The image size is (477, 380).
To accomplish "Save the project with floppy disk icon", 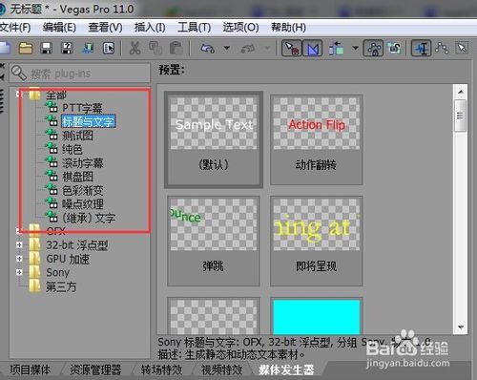I will [47, 49].
